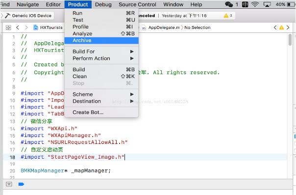Open the Debug menu

(x=103, y=4)
